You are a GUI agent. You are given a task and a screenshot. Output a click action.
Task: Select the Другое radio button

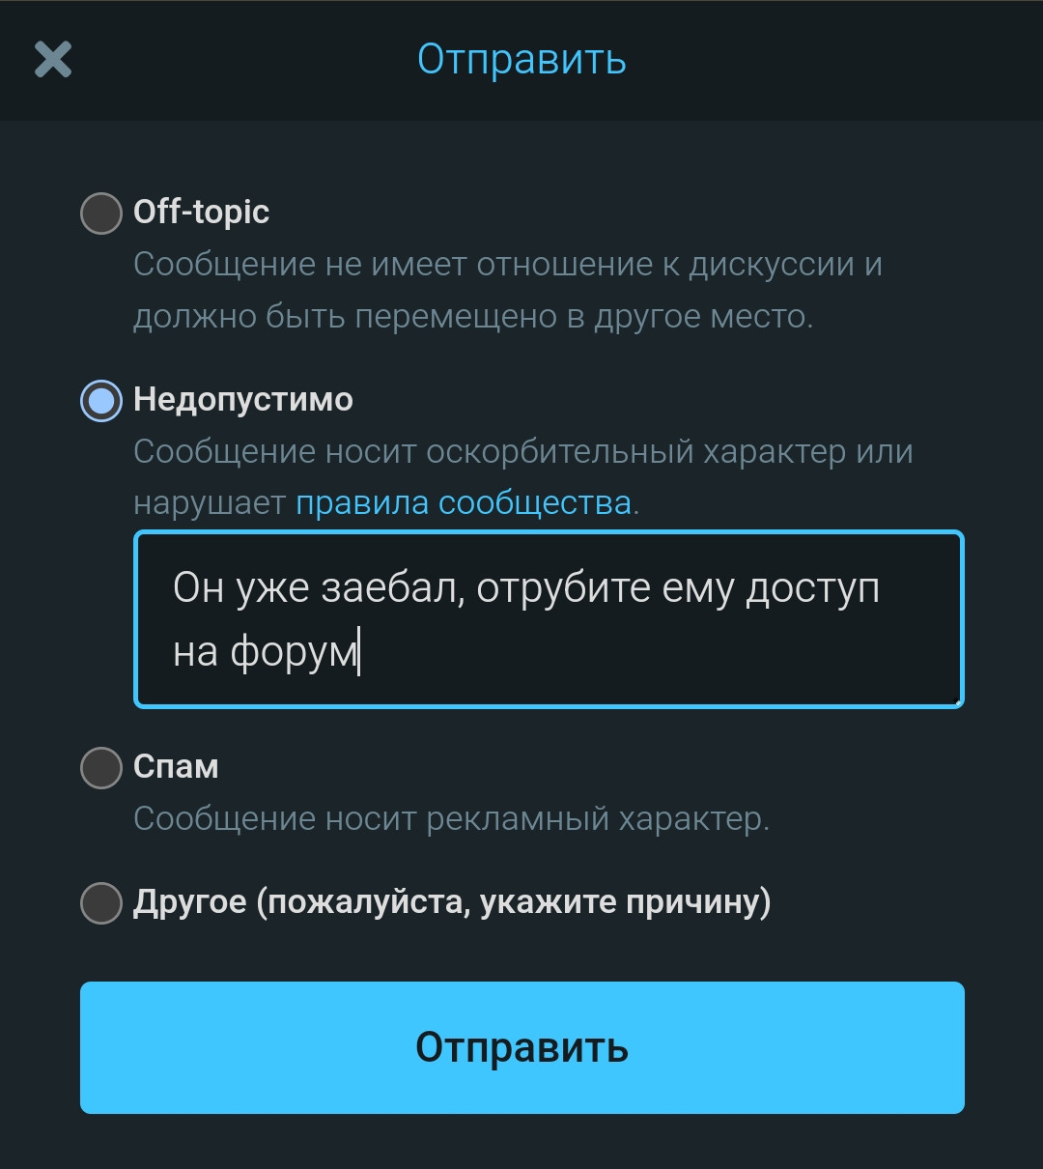100,903
